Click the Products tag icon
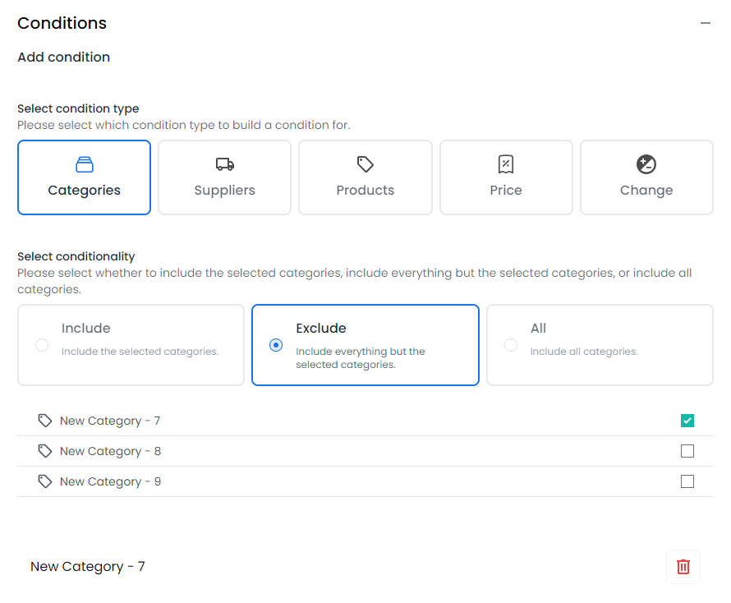This screenshot has width=731, height=603. click(365, 164)
